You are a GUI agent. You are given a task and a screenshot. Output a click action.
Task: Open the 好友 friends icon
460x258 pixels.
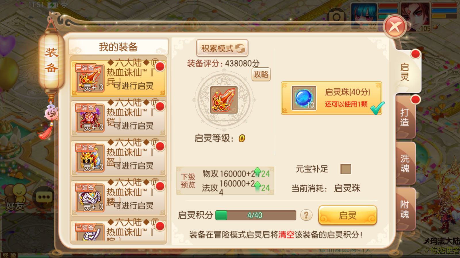tap(16, 197)
